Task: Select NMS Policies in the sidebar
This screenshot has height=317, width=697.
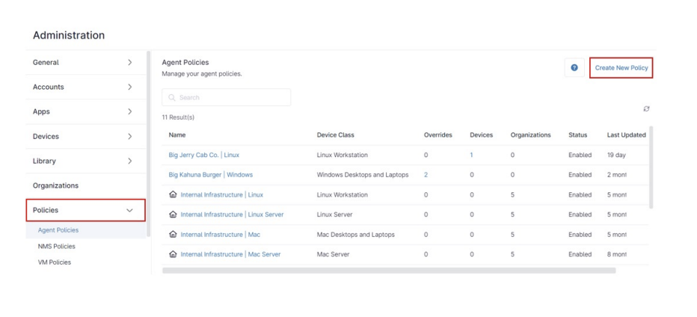Action: (x=57, y=246)
